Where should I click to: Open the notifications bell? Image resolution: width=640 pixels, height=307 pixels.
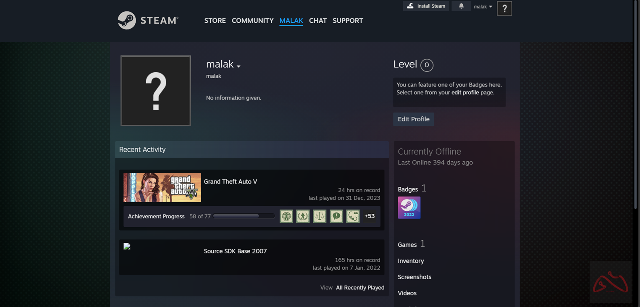pos(461,6)
